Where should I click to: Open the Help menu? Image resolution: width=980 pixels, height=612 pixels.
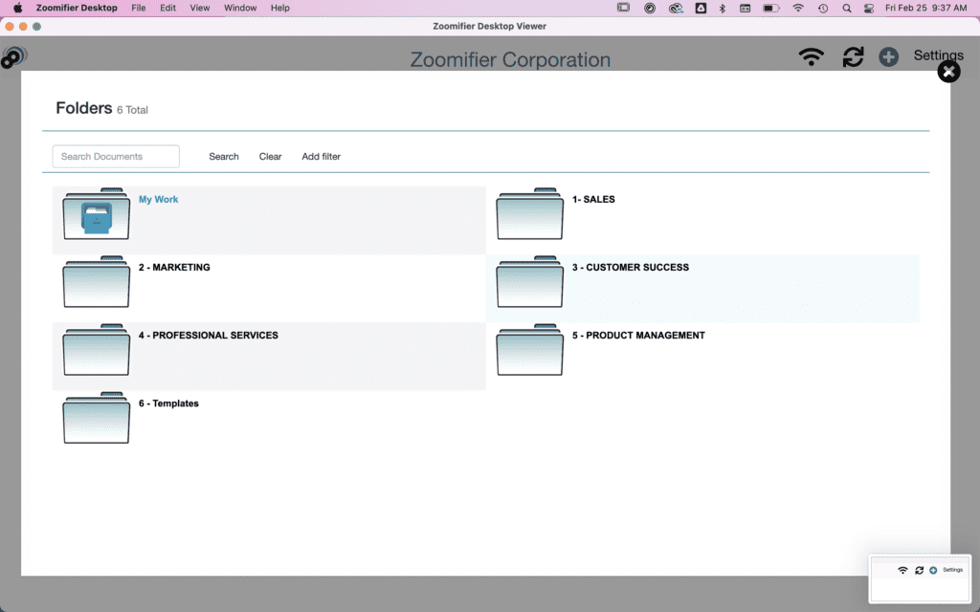(x=280, y=8)
